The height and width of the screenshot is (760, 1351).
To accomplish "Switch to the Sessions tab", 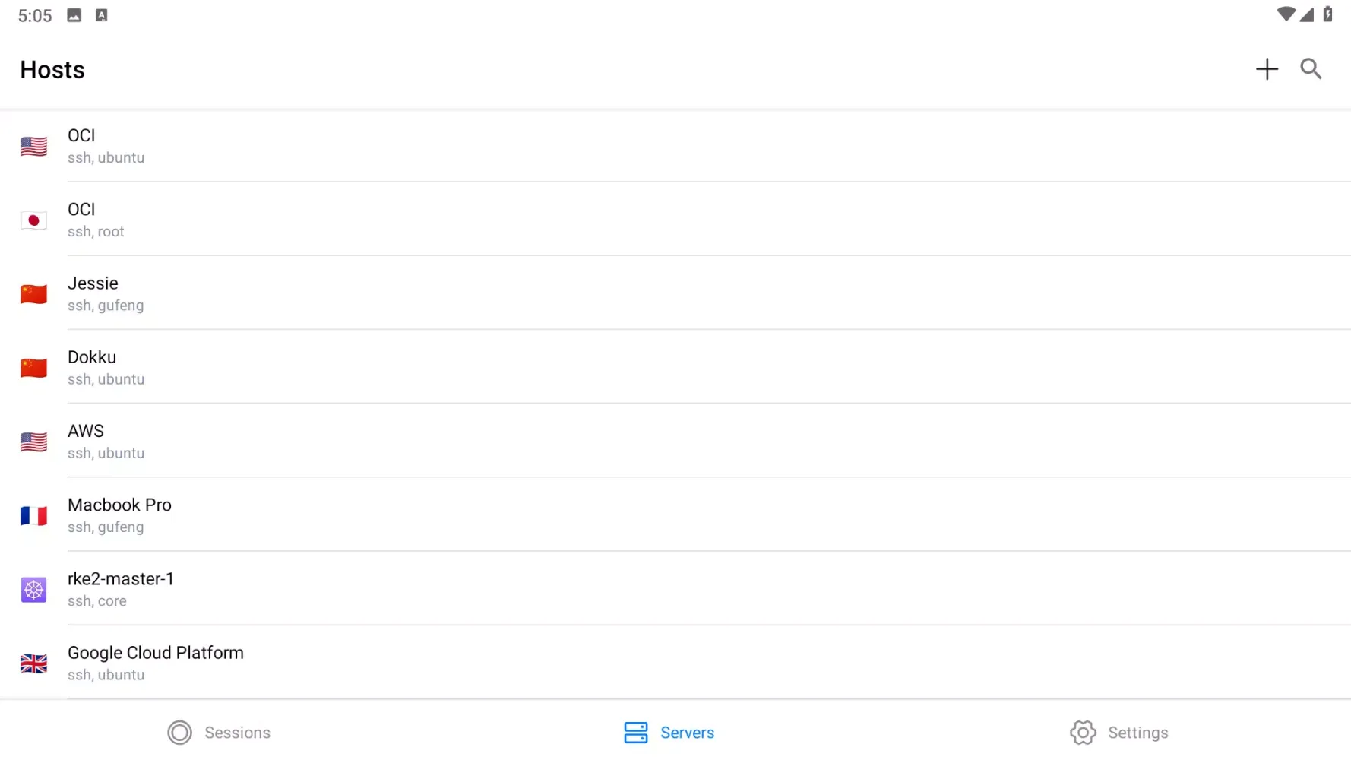I will point(219,733).
